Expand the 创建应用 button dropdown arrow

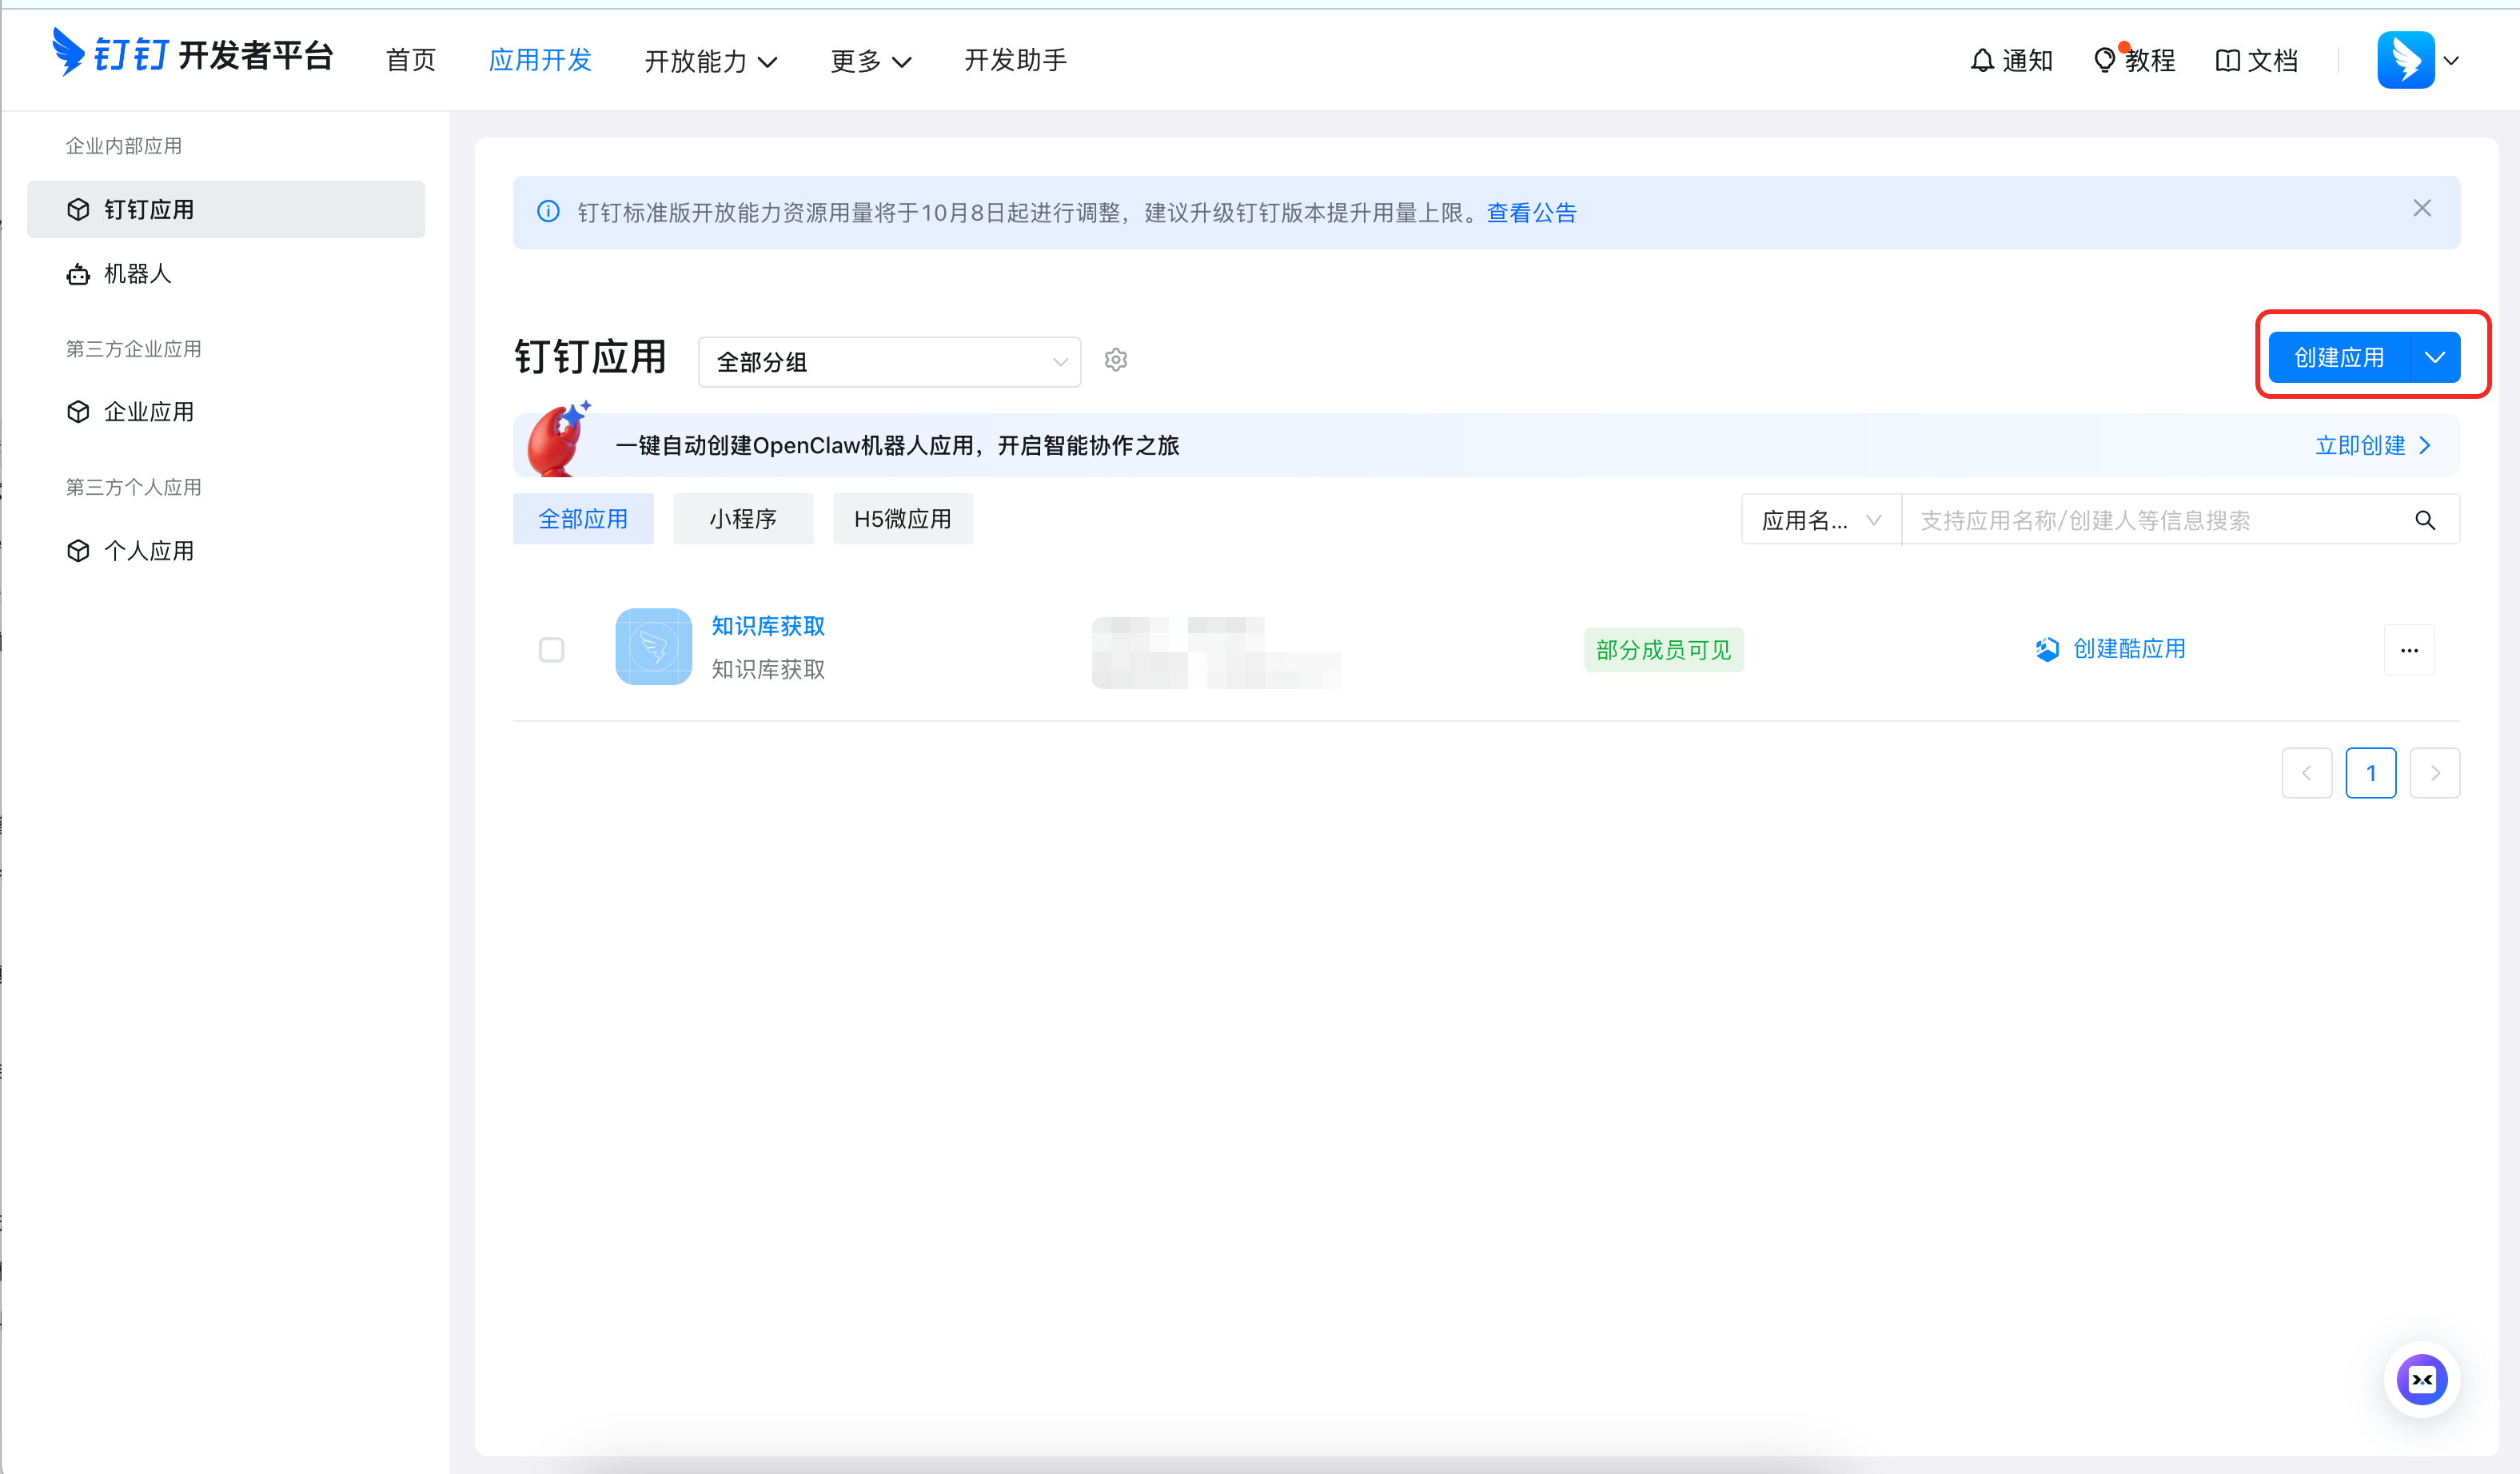click(x=2434, y=357)
